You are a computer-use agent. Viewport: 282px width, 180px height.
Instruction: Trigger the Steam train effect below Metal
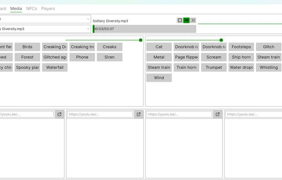(159, 67)
